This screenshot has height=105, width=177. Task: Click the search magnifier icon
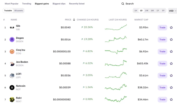123,4
